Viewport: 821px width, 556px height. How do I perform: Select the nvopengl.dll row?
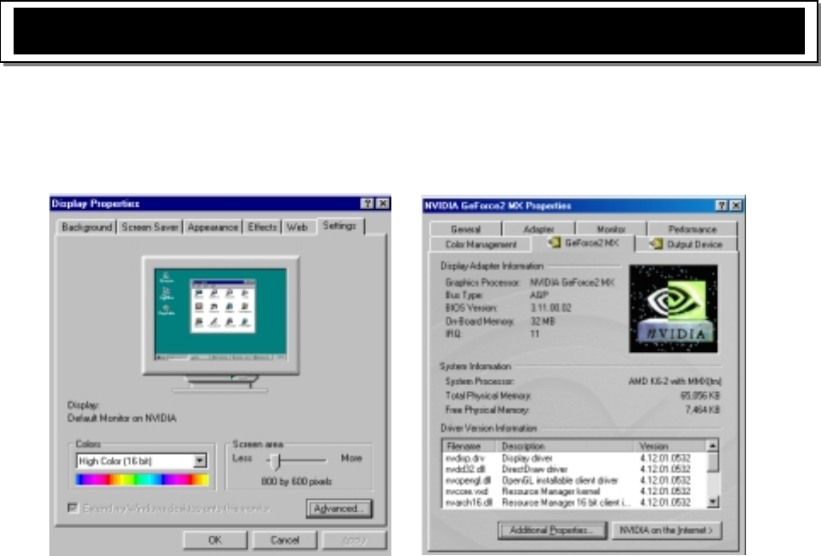point(574,480)
